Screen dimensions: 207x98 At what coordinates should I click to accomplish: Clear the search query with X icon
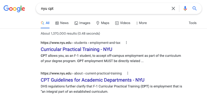pyautogui.click(x=173, y=8)
